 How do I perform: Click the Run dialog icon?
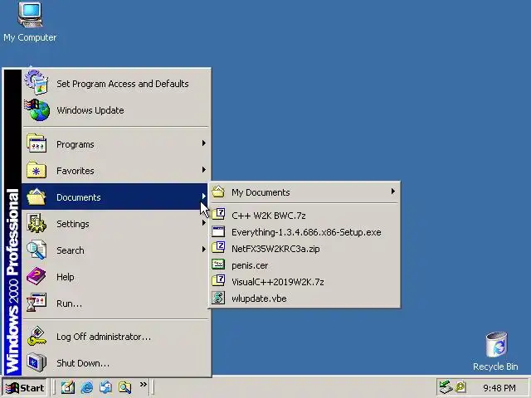coord(37,303)
